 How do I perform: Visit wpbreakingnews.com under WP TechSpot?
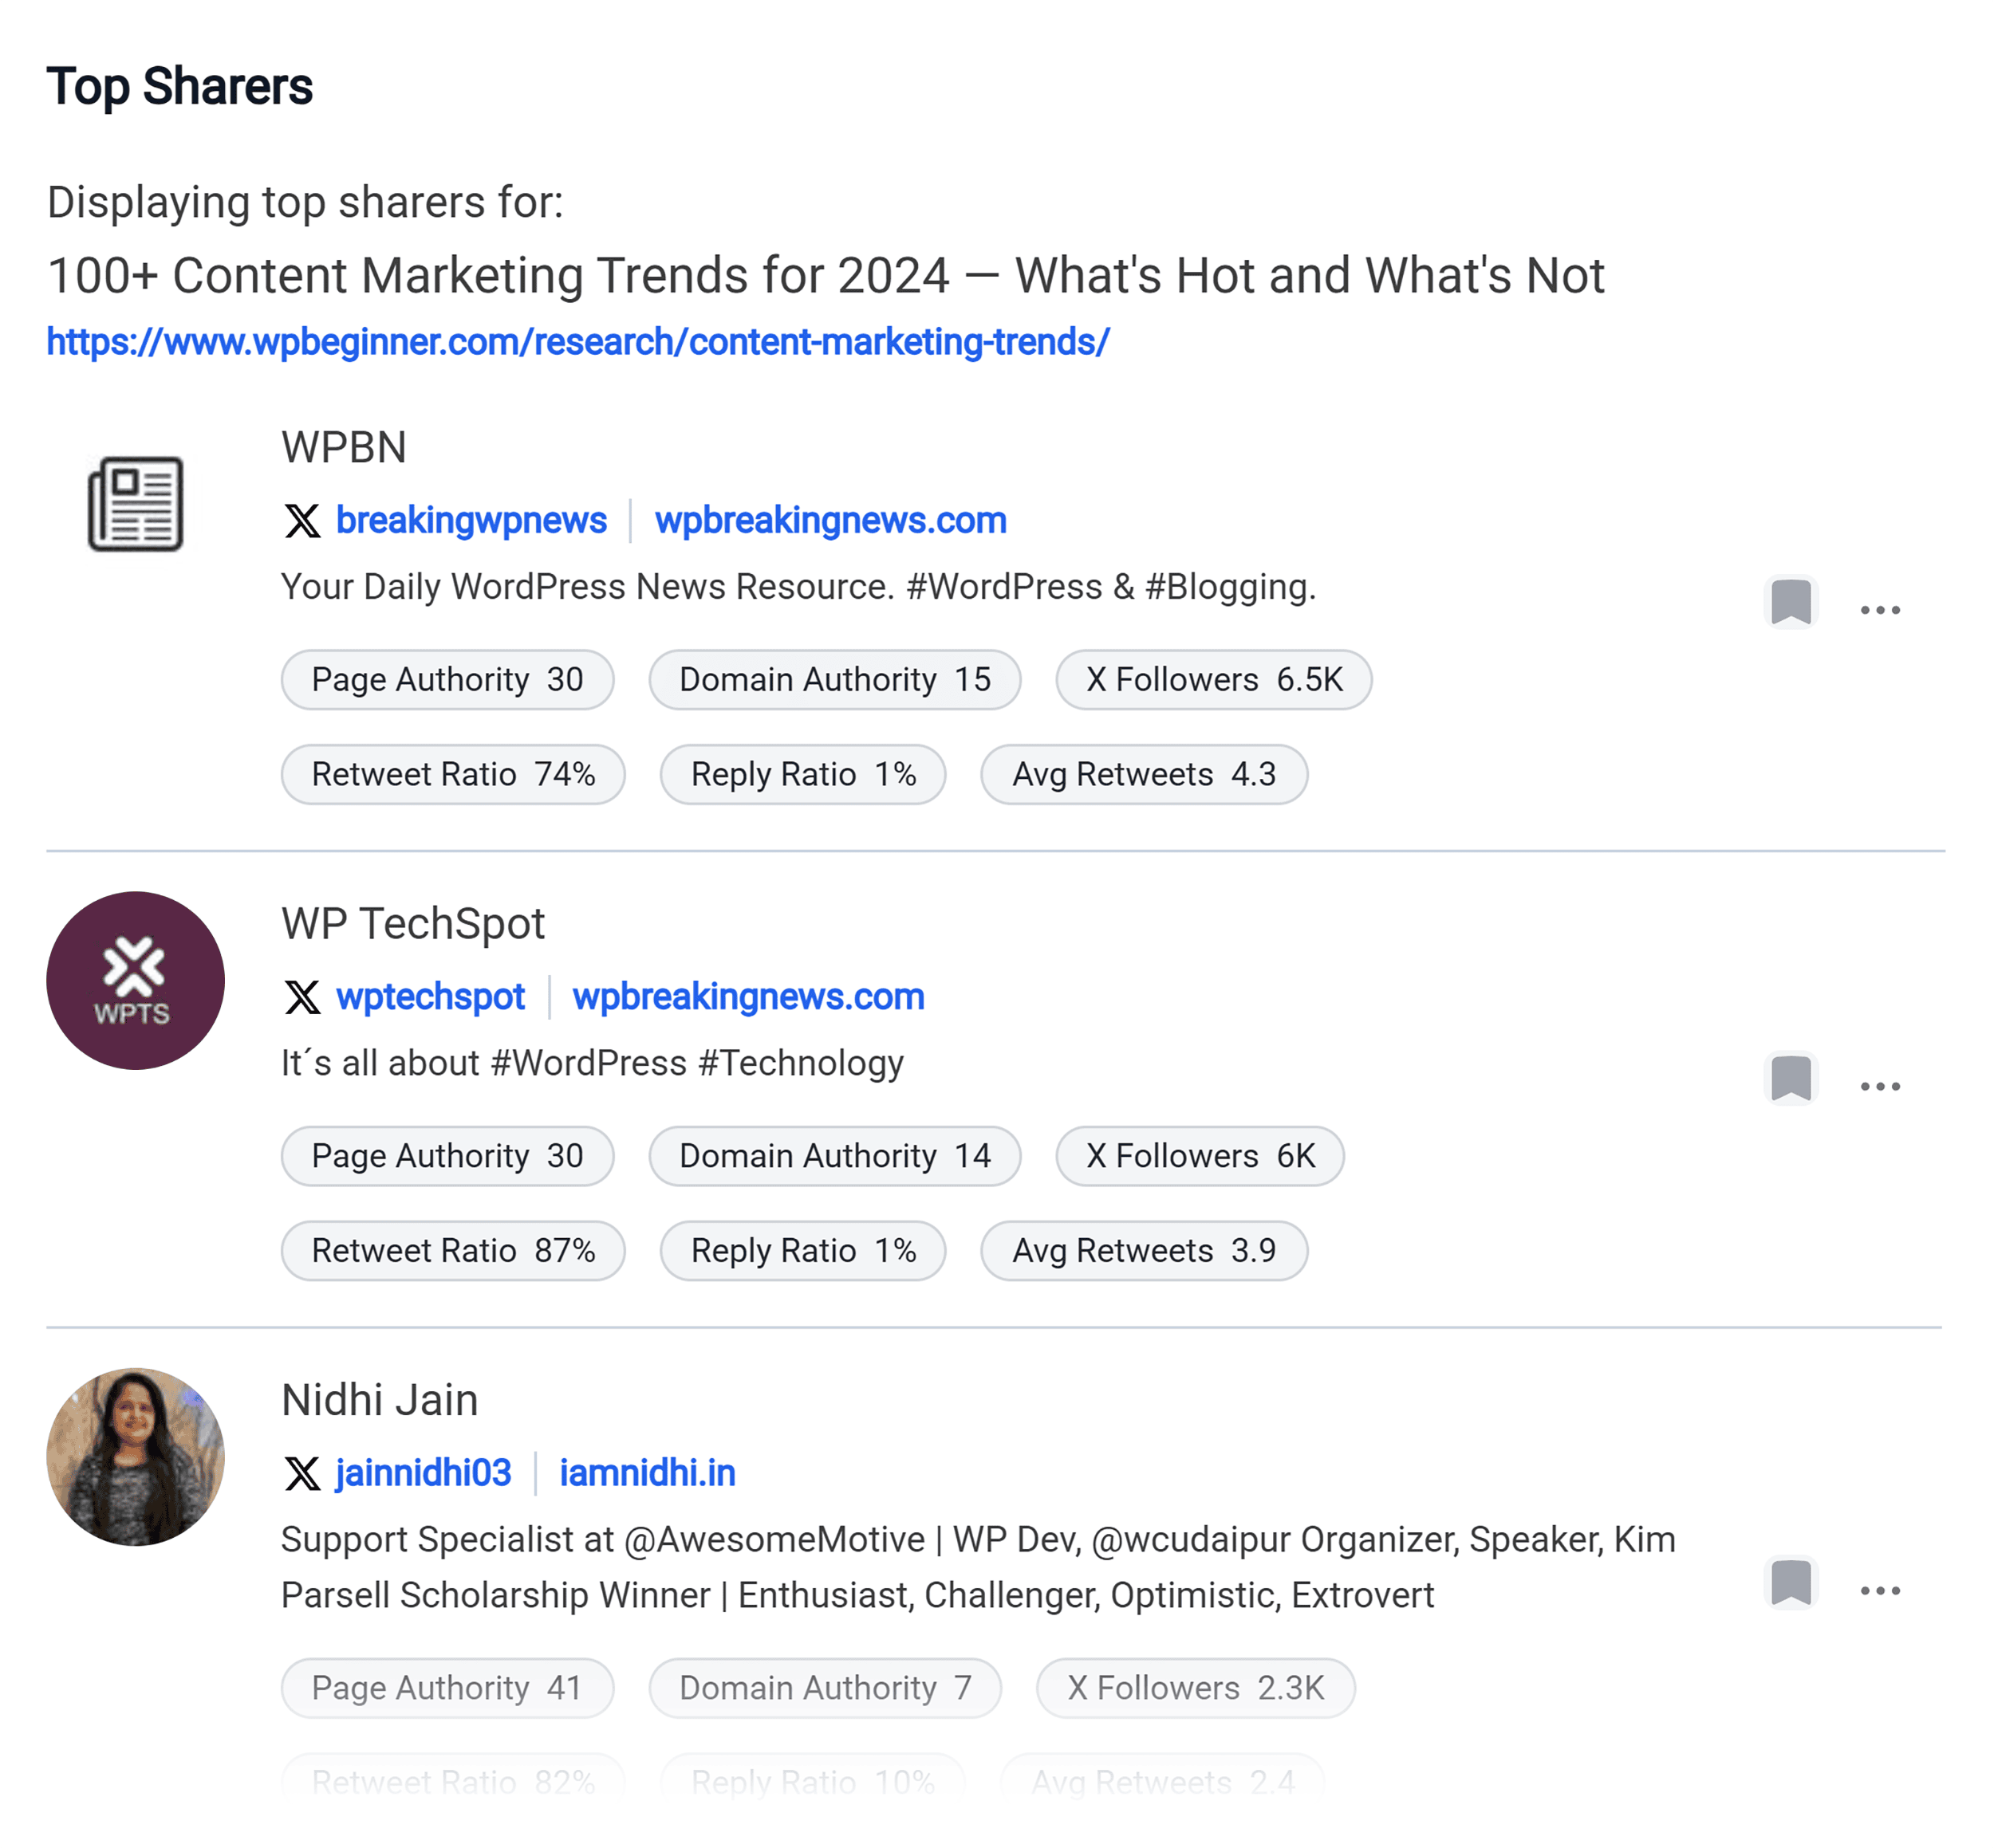coord(748,997)
